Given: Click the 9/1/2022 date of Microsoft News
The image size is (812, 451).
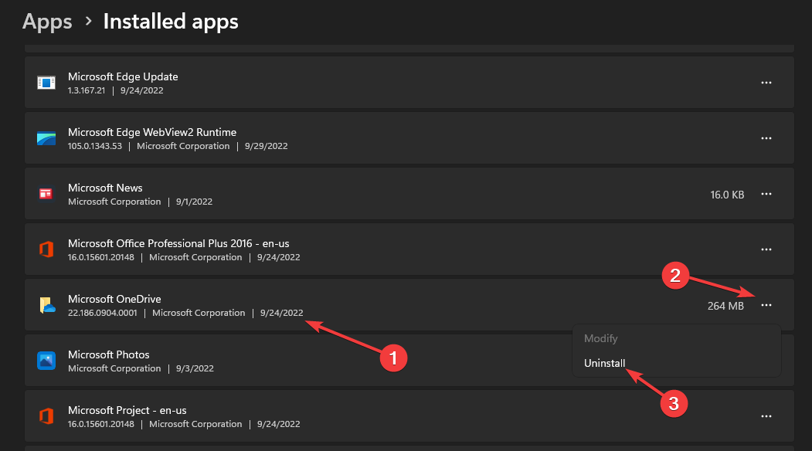Looking at the screenshot, I should pyautogui.click(x=194, y=202).
